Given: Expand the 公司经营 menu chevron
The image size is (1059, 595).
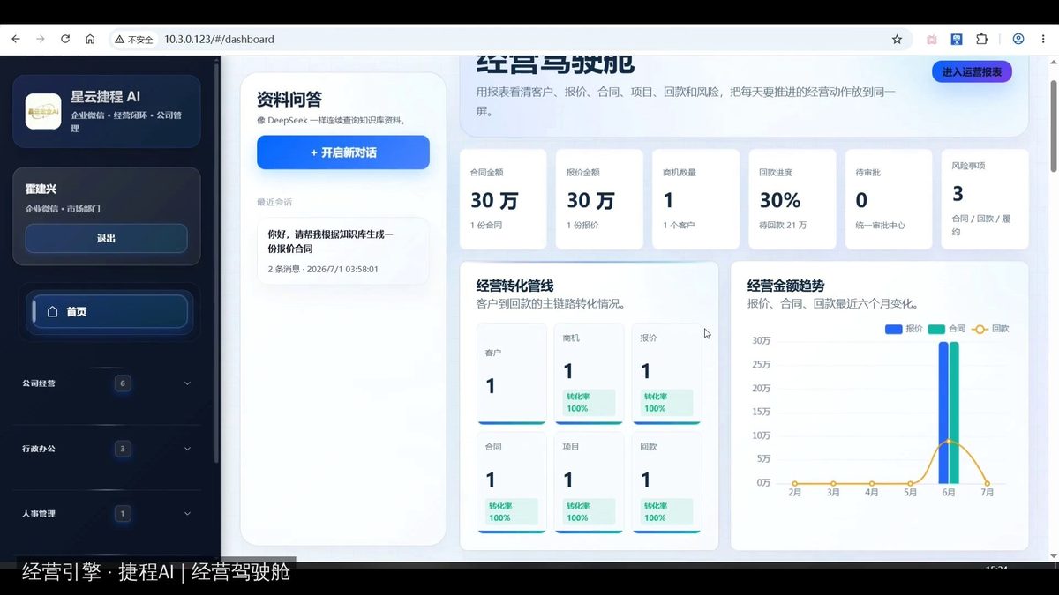Looking at the screenshot, I should pos(187,383).
